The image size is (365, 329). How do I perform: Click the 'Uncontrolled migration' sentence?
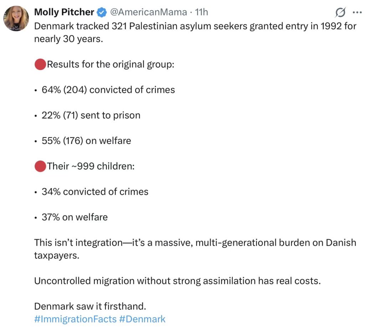click(178, 281)
